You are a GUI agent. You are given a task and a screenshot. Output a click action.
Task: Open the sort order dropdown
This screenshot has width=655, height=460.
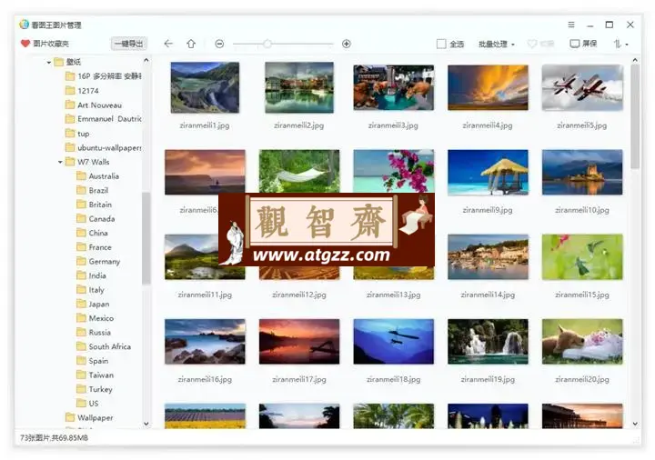pos(620,44)
